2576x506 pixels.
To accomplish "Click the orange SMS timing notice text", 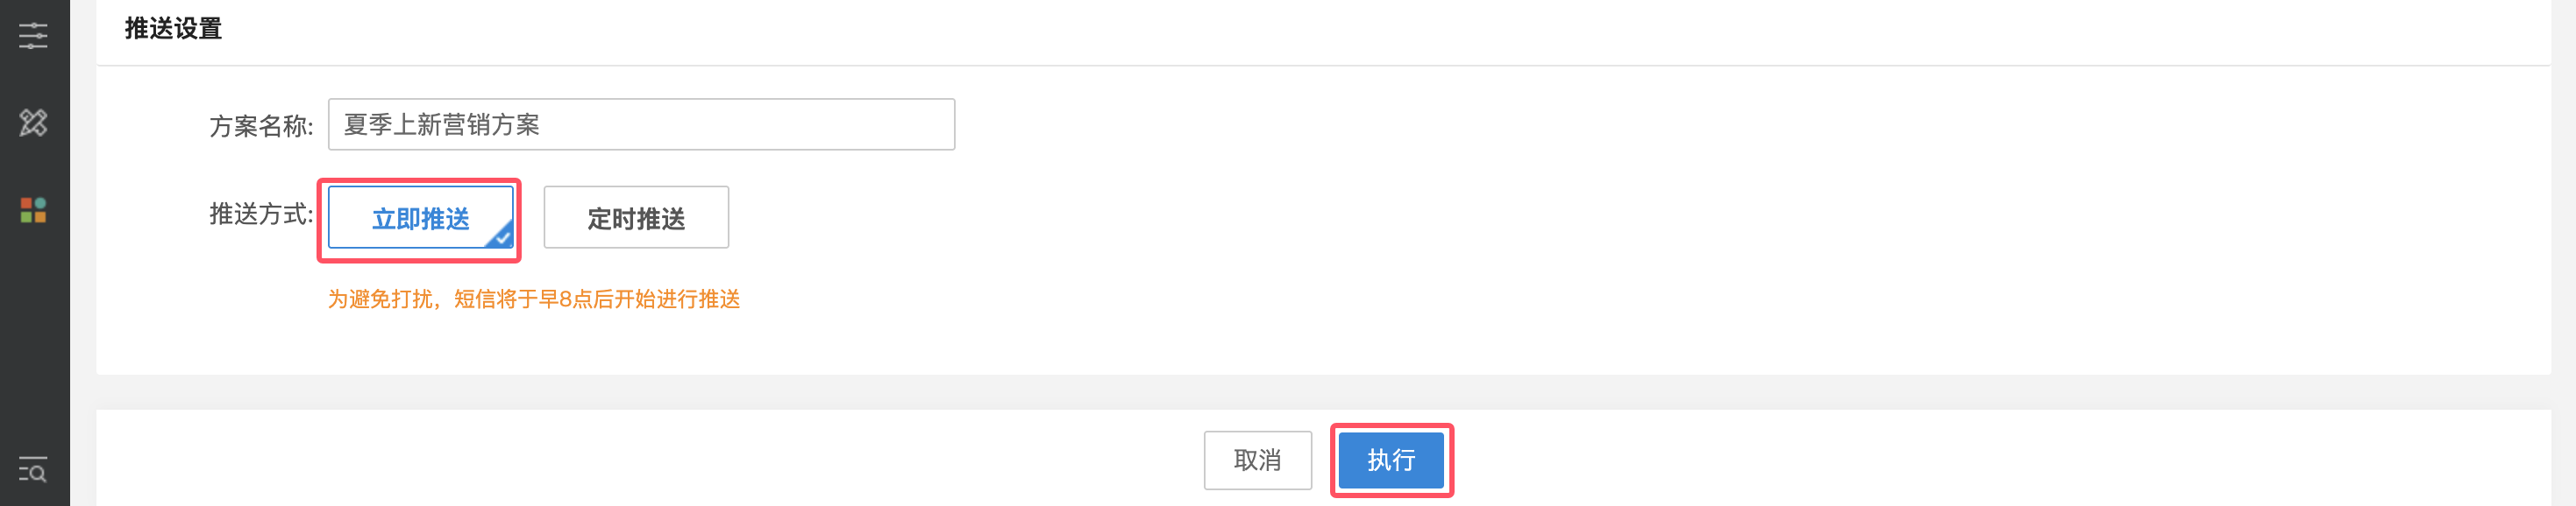I will (534, 299).
